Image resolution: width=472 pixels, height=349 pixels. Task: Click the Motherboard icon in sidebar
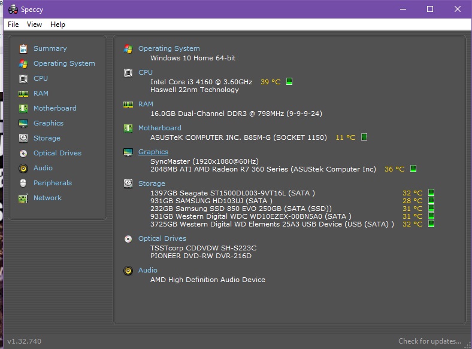pyautogui.click(x=23, y=108)
